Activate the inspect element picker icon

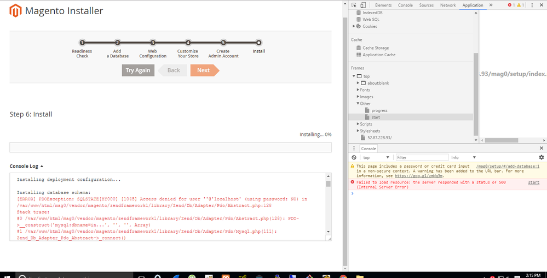[354, 5]
